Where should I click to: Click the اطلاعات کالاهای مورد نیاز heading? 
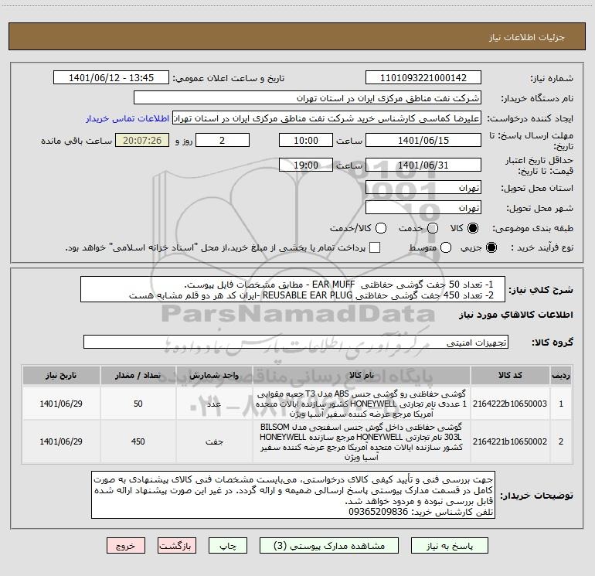[516, 315]
